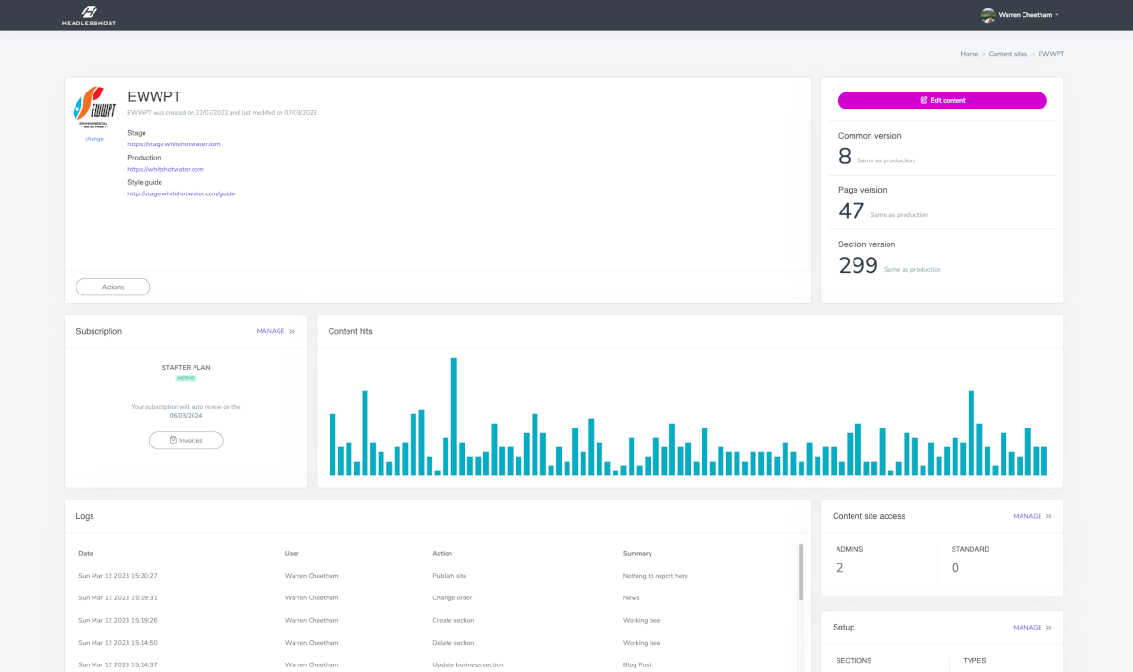The width and height of the screenshot is (1133, 672).
Task: Click the EWWPT water park logo image
Action: pos(93,107)
